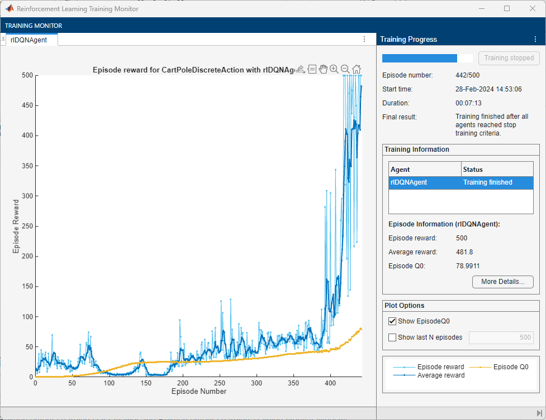This screenshot has width=546, height=420.
Task: Click the Training stopped button
Action: (509, 58)
